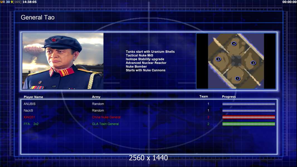
Task: Click ANUBIS's loading progress bar
Action: click(x=249, y=104)
